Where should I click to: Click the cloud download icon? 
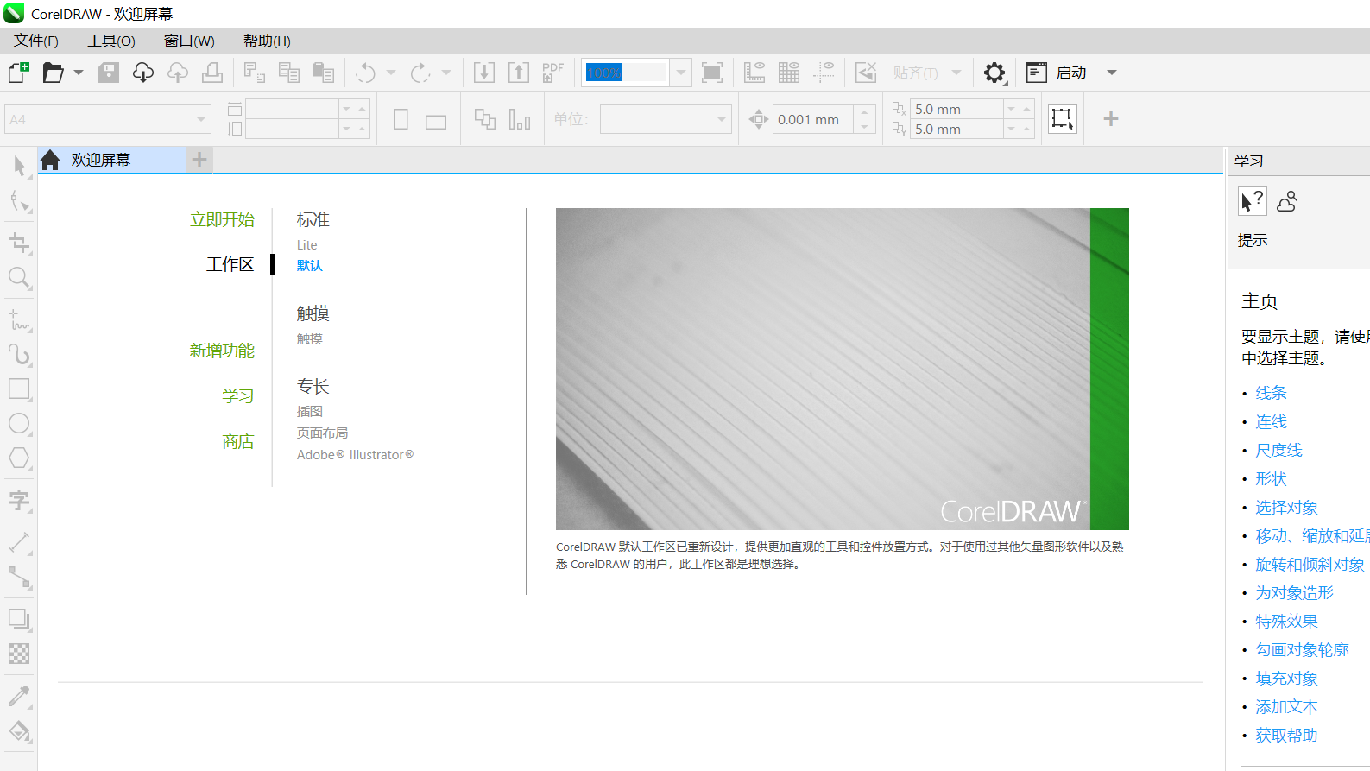pyautogui.click(x=143, y=73)
